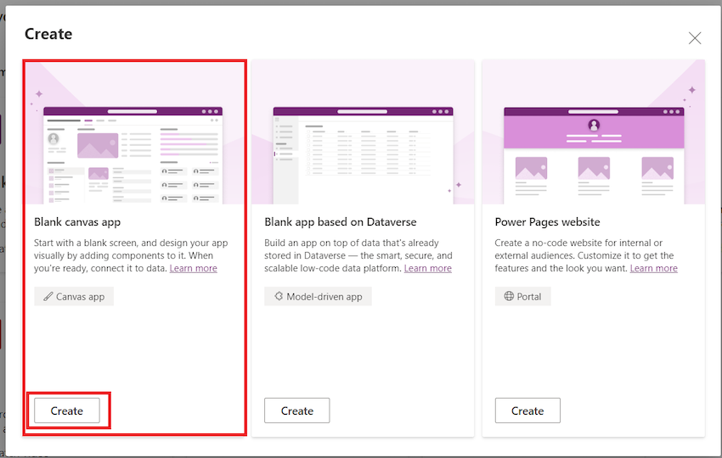Open Learn more link for Blank canvas app
The width and height of the screenshot is (722, 458).
[x=194, y=268]
